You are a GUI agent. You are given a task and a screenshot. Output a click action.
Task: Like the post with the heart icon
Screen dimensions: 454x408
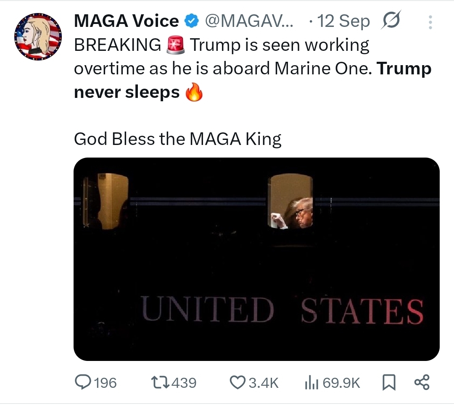click(x=238, y=382)
